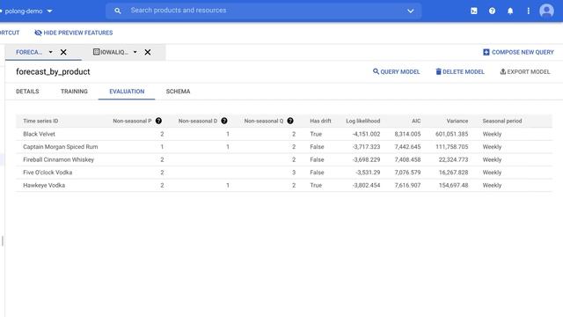563x317 pixels.
Task: Click log likelihood value -3,717.323
Action: 366,147
